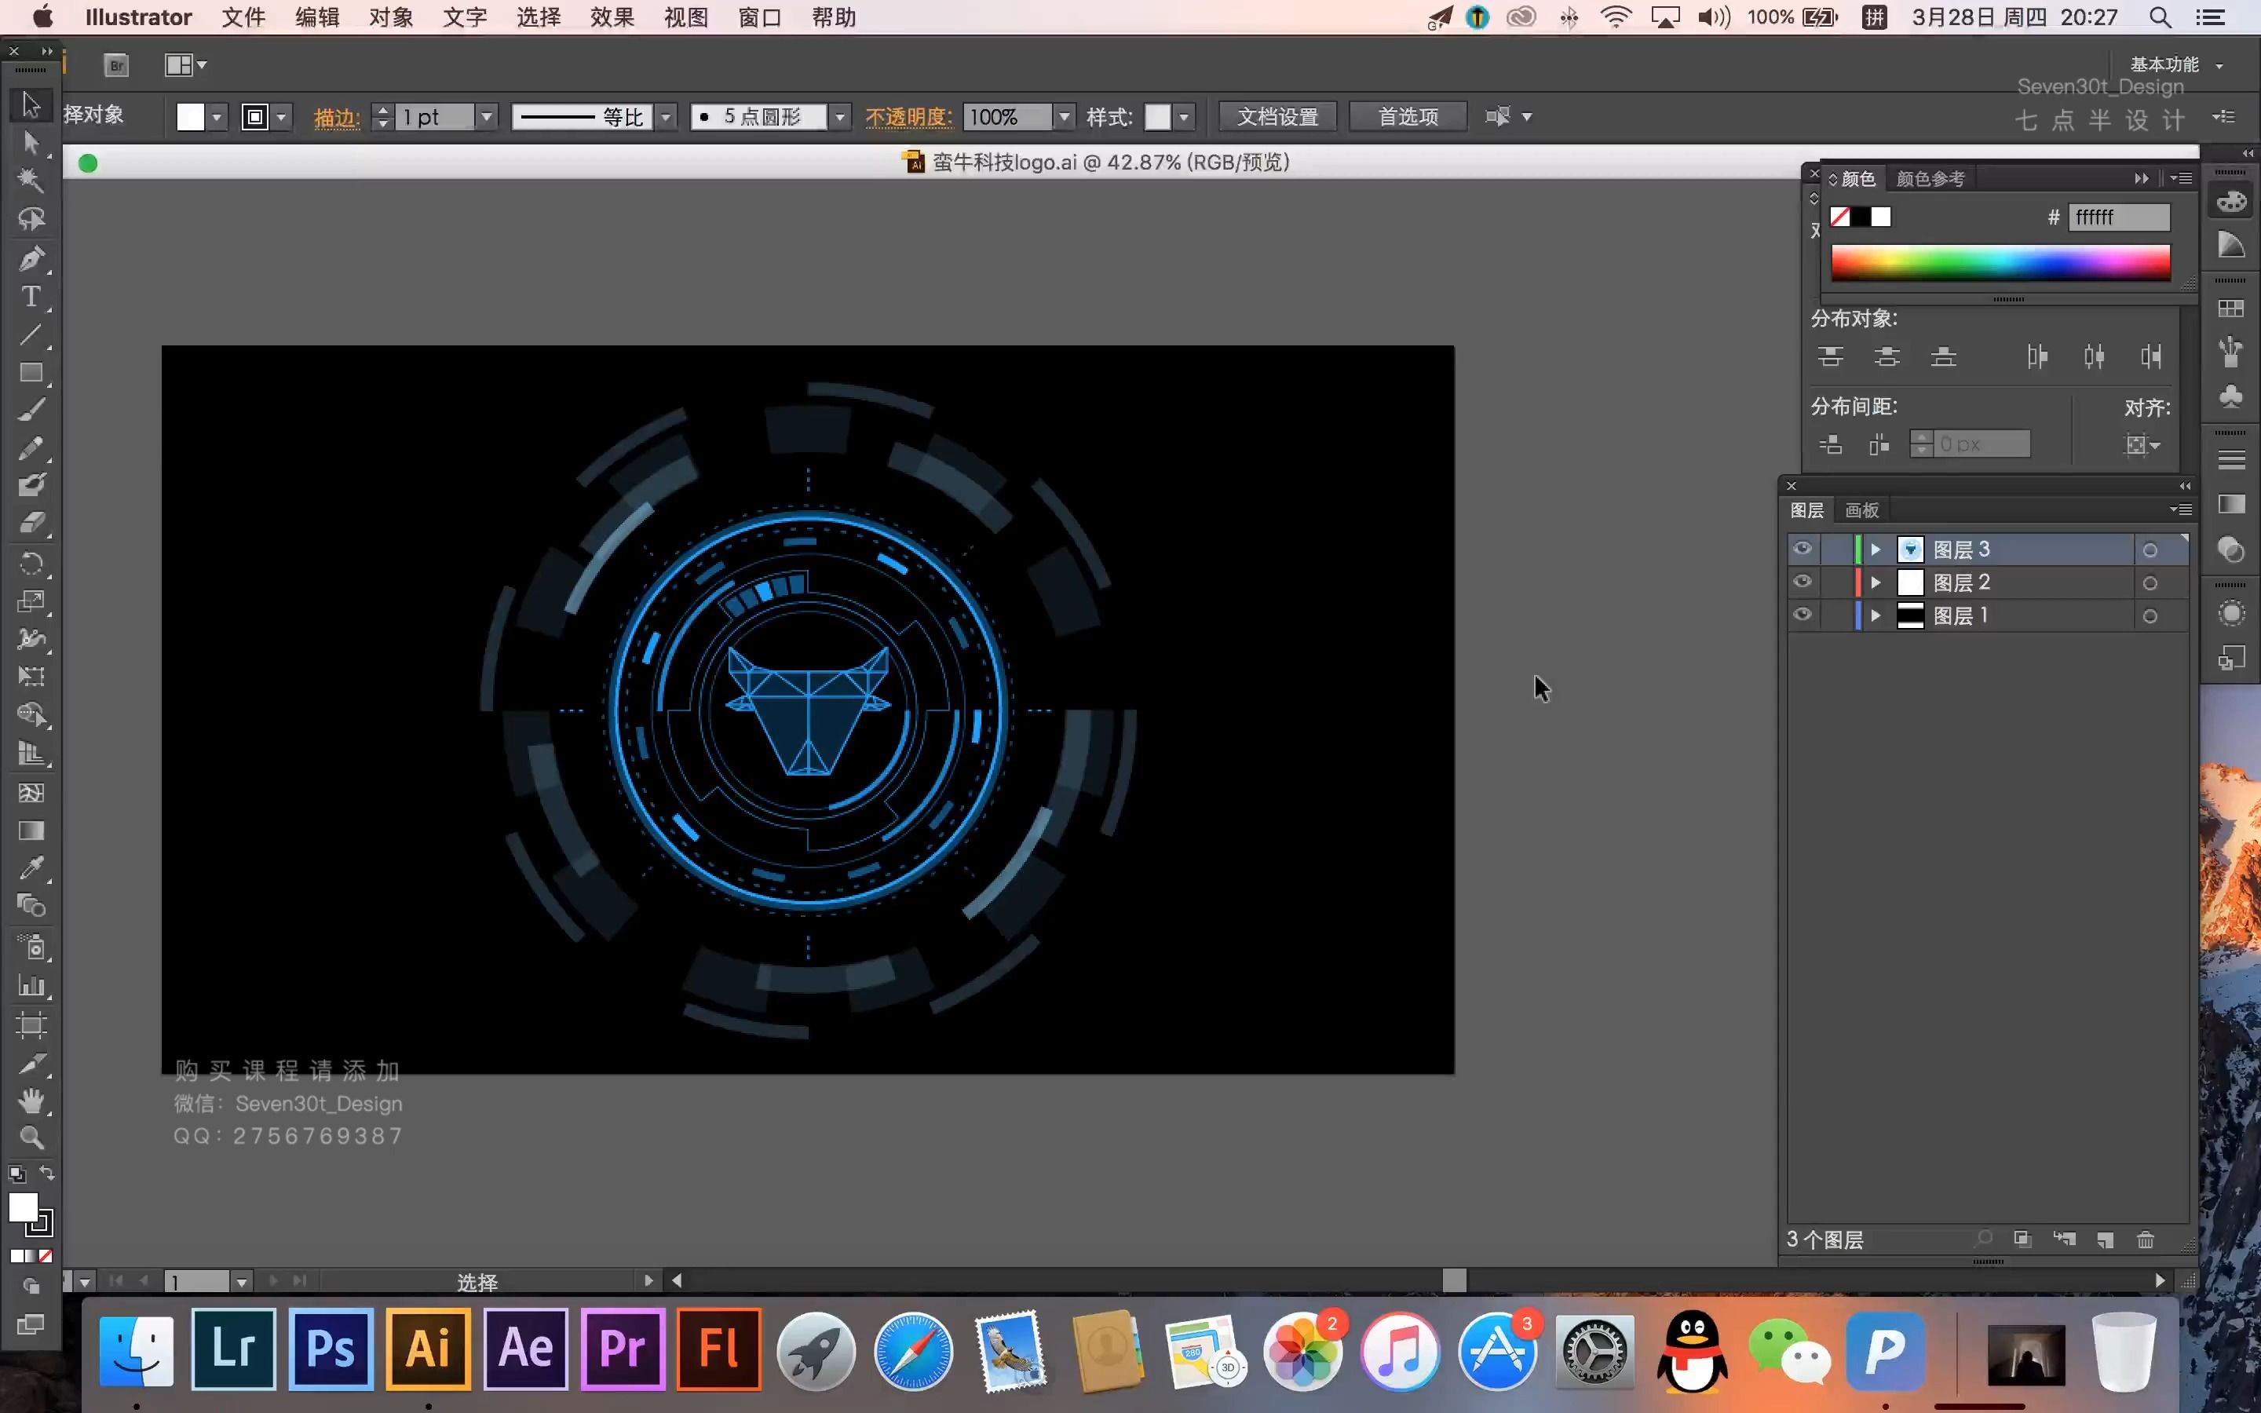Click target circle of 图层 2
Image resolution: width=2261 pixels, height=1413 pixels.
pos(2150,583)
